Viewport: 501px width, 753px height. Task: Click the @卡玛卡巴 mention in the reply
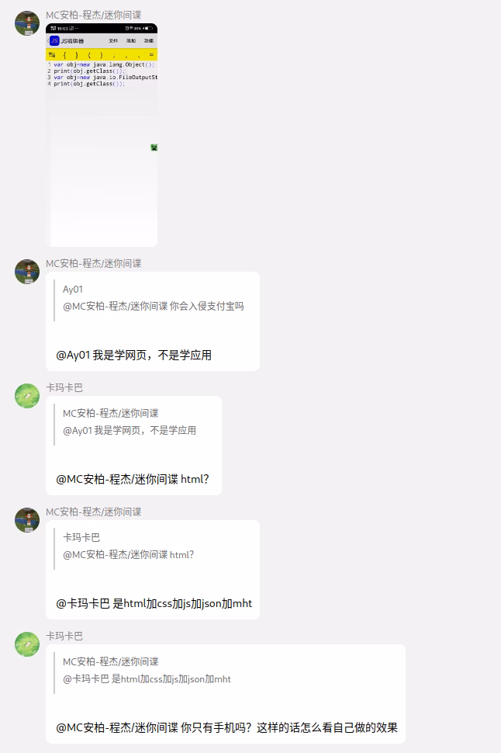pyautogui.click(x=83, y=603)
